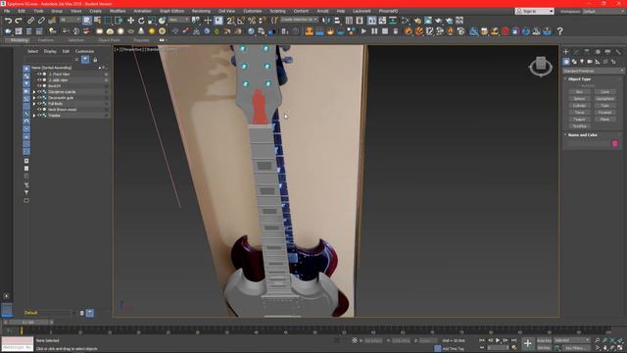The width and height of the screenshot is (627, 353).
Task: Toggle eye icon for Front View row
Action: click(39, 75)
